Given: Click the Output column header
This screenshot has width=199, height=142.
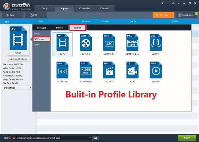Looking at the screenshot, I should click(6, 22).
